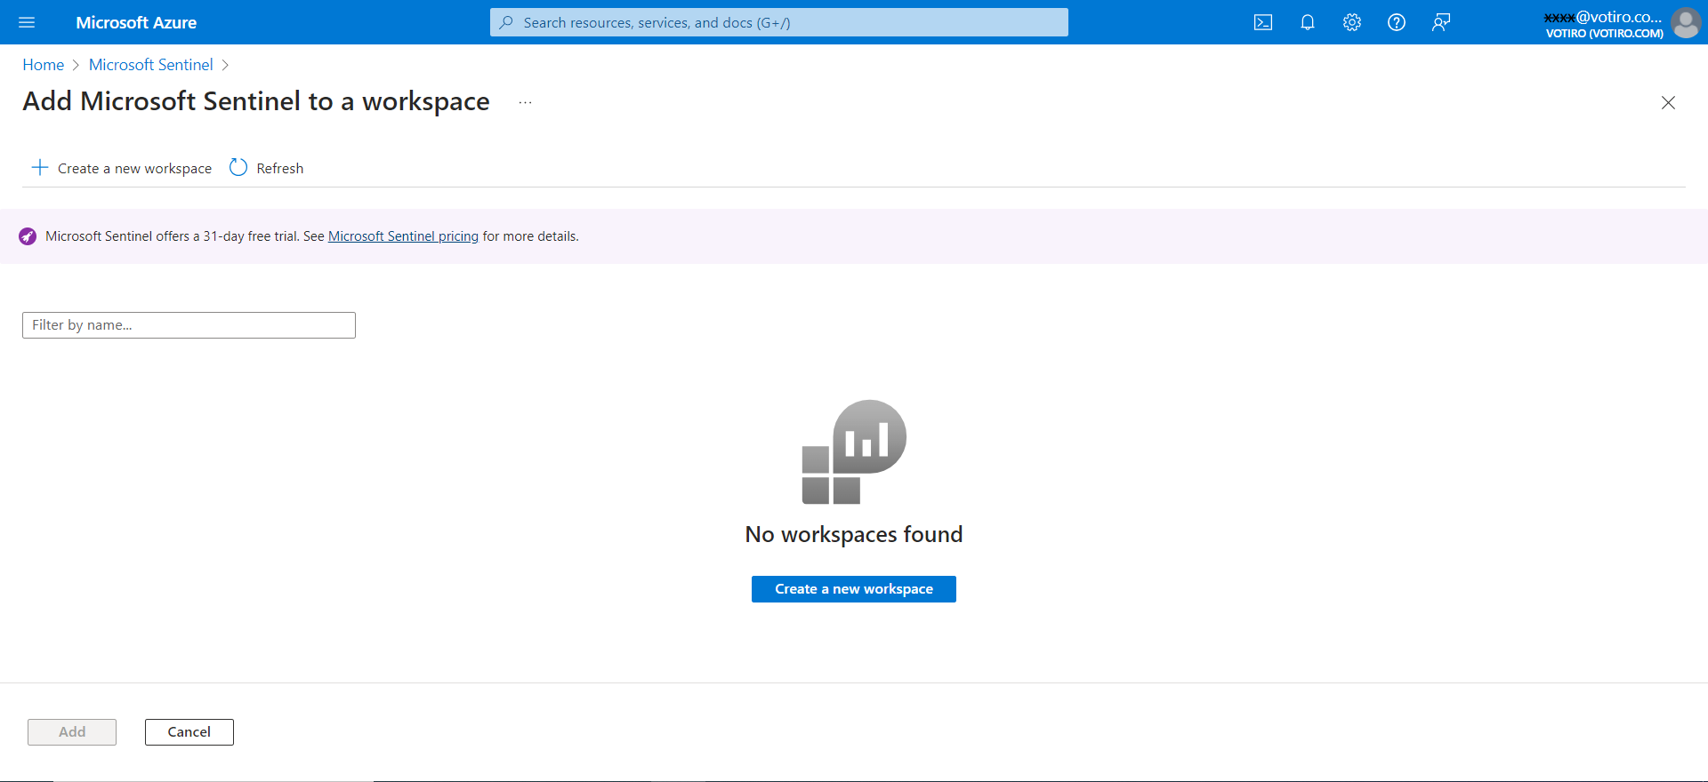Click the Refresh circular arrow icon
The height and width of the screenshot is (782, 1708).
(x=238, y=167)
